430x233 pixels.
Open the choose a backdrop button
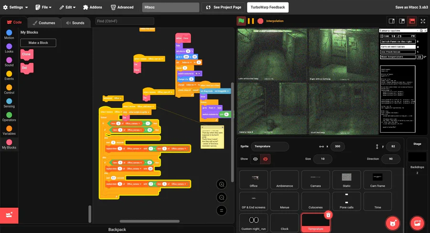pyautogui.click(x=417, y=223)
